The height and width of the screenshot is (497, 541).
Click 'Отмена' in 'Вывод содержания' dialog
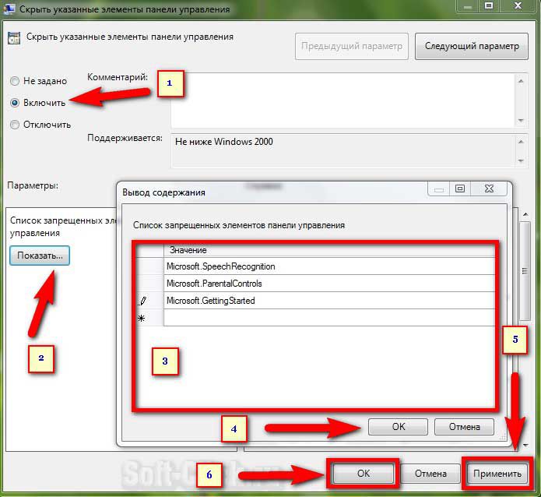coord(464,427)
